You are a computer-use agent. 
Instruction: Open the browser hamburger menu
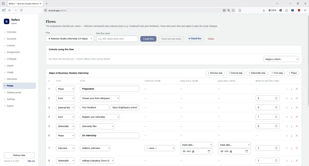[305, 10]
